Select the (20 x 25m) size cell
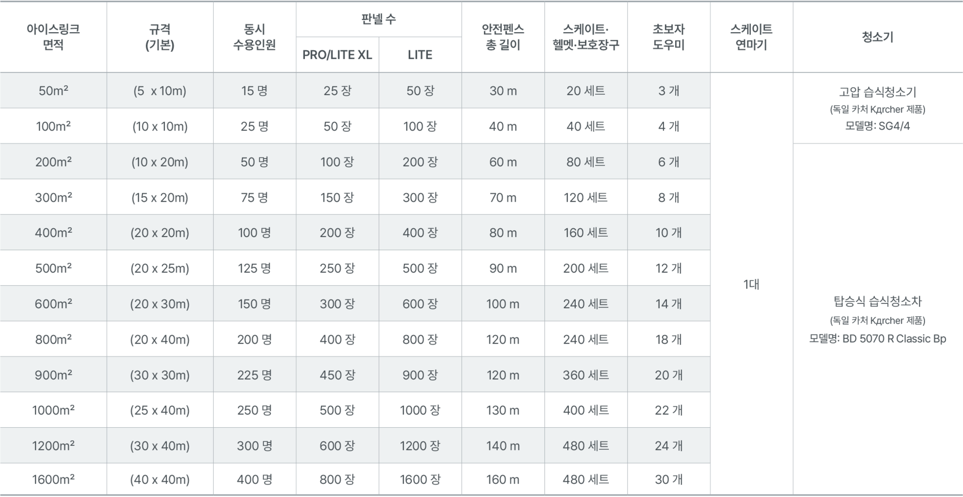Viewport: 963px width, 497px height. point(160,268)
